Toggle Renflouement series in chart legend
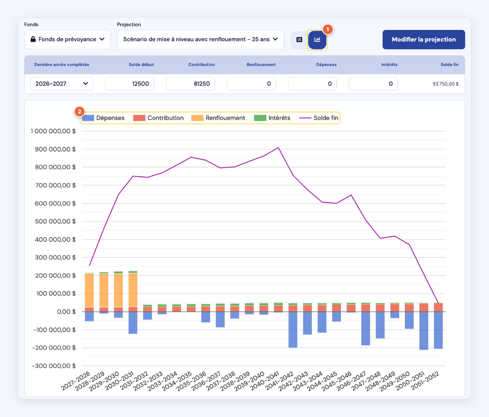The height and width of the screenshot is (417, 489). (218, 118)
